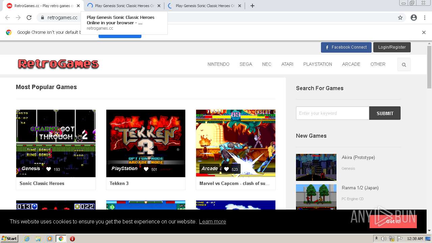This screenshot has width=432, height=243.
Task: Bookmark this page with the star icon
Action: pyautogui.click(x=400, y=18)
